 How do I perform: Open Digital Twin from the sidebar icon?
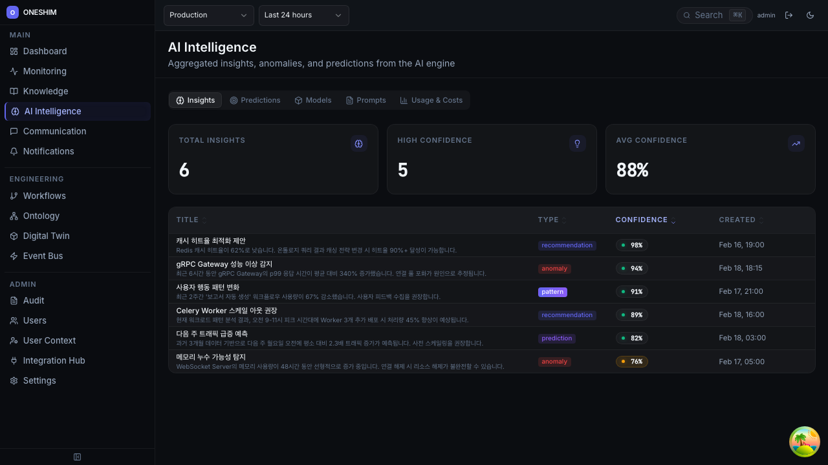click(x=14, y=236)
